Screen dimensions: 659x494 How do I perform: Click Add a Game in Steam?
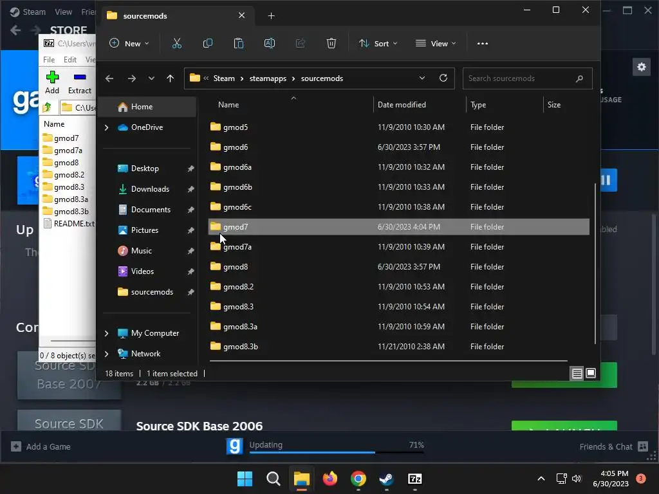tap(41, 446)
